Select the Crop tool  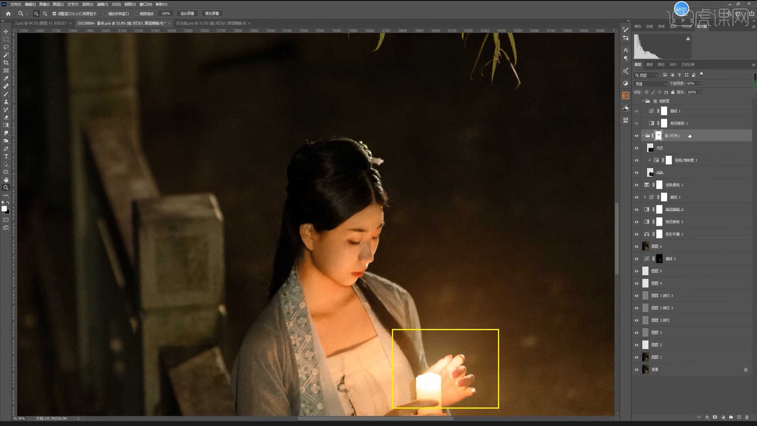[6, 63]
